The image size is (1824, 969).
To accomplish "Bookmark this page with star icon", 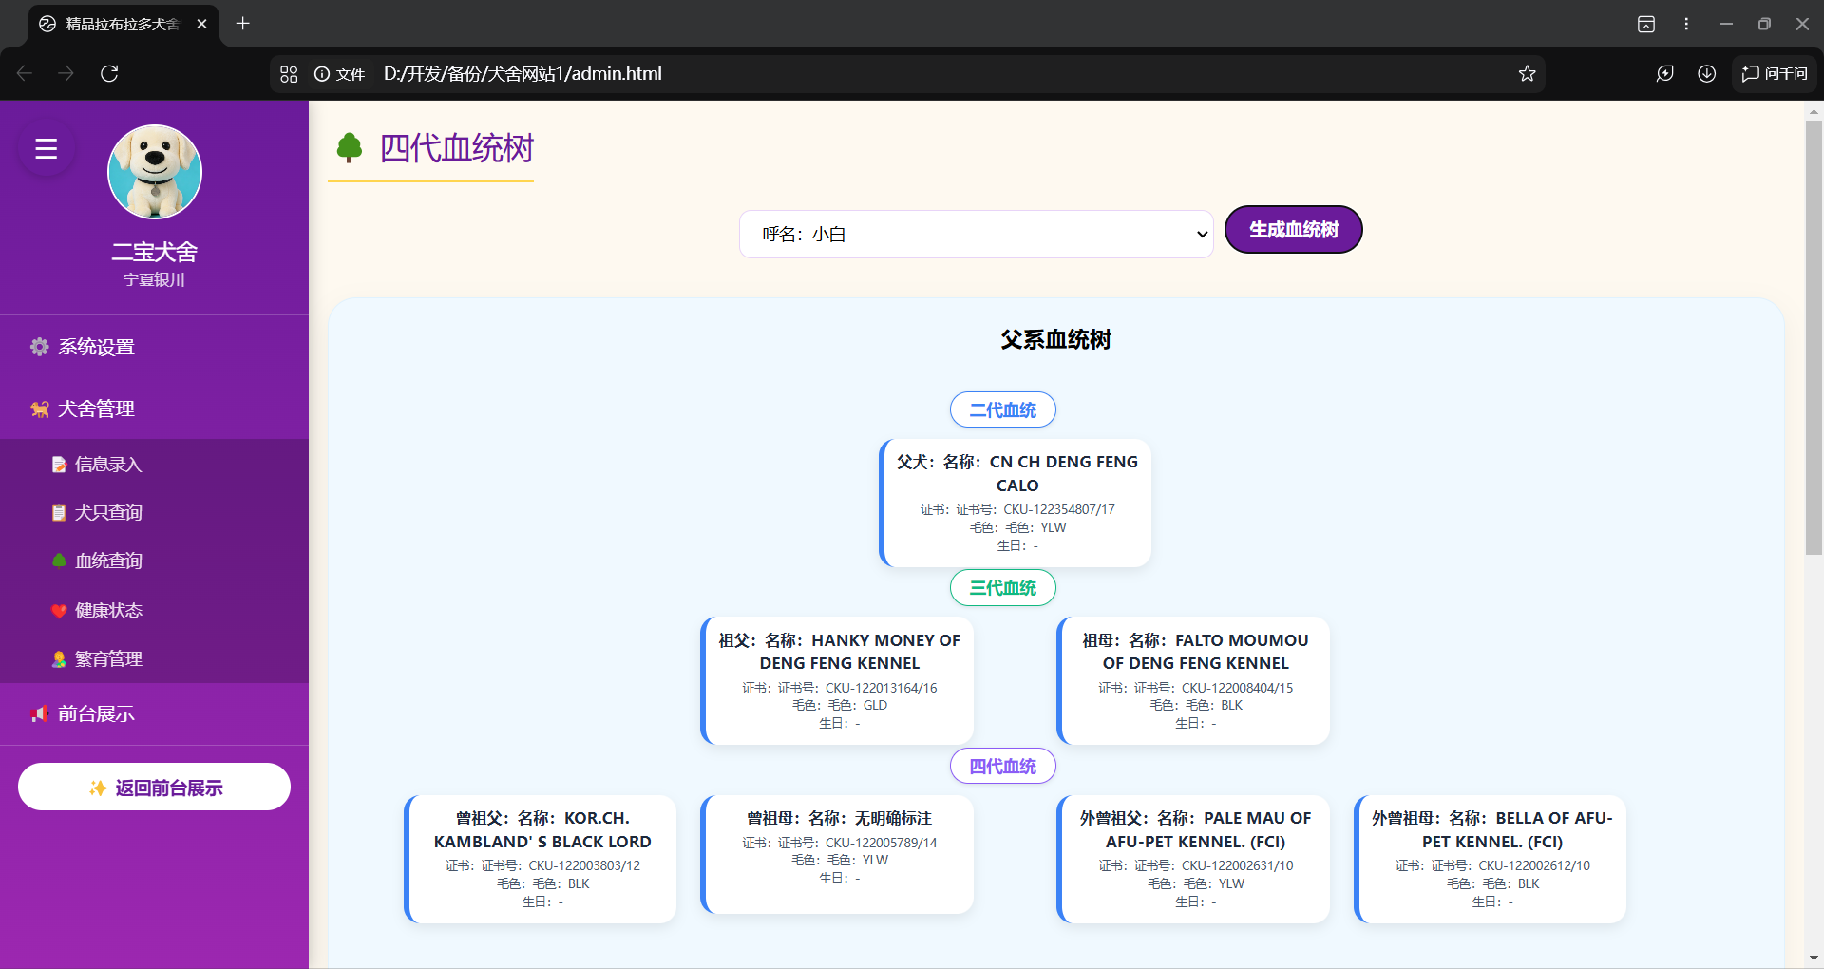I will pyautogui.click(x=1527, y=74).
